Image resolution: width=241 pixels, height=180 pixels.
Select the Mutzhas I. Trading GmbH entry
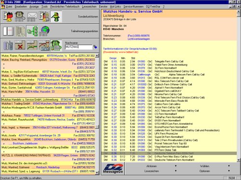click(48, 104)
